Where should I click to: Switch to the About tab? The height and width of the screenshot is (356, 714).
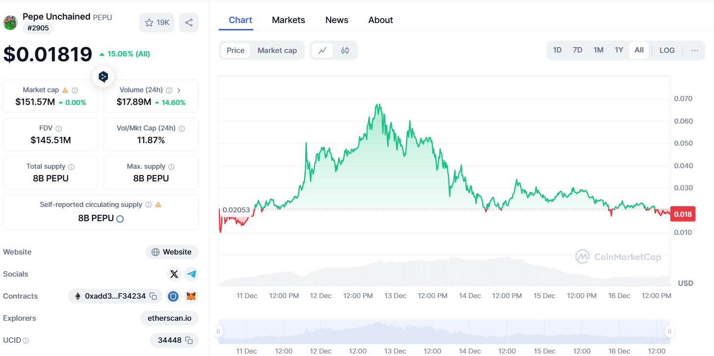(381, 20)
